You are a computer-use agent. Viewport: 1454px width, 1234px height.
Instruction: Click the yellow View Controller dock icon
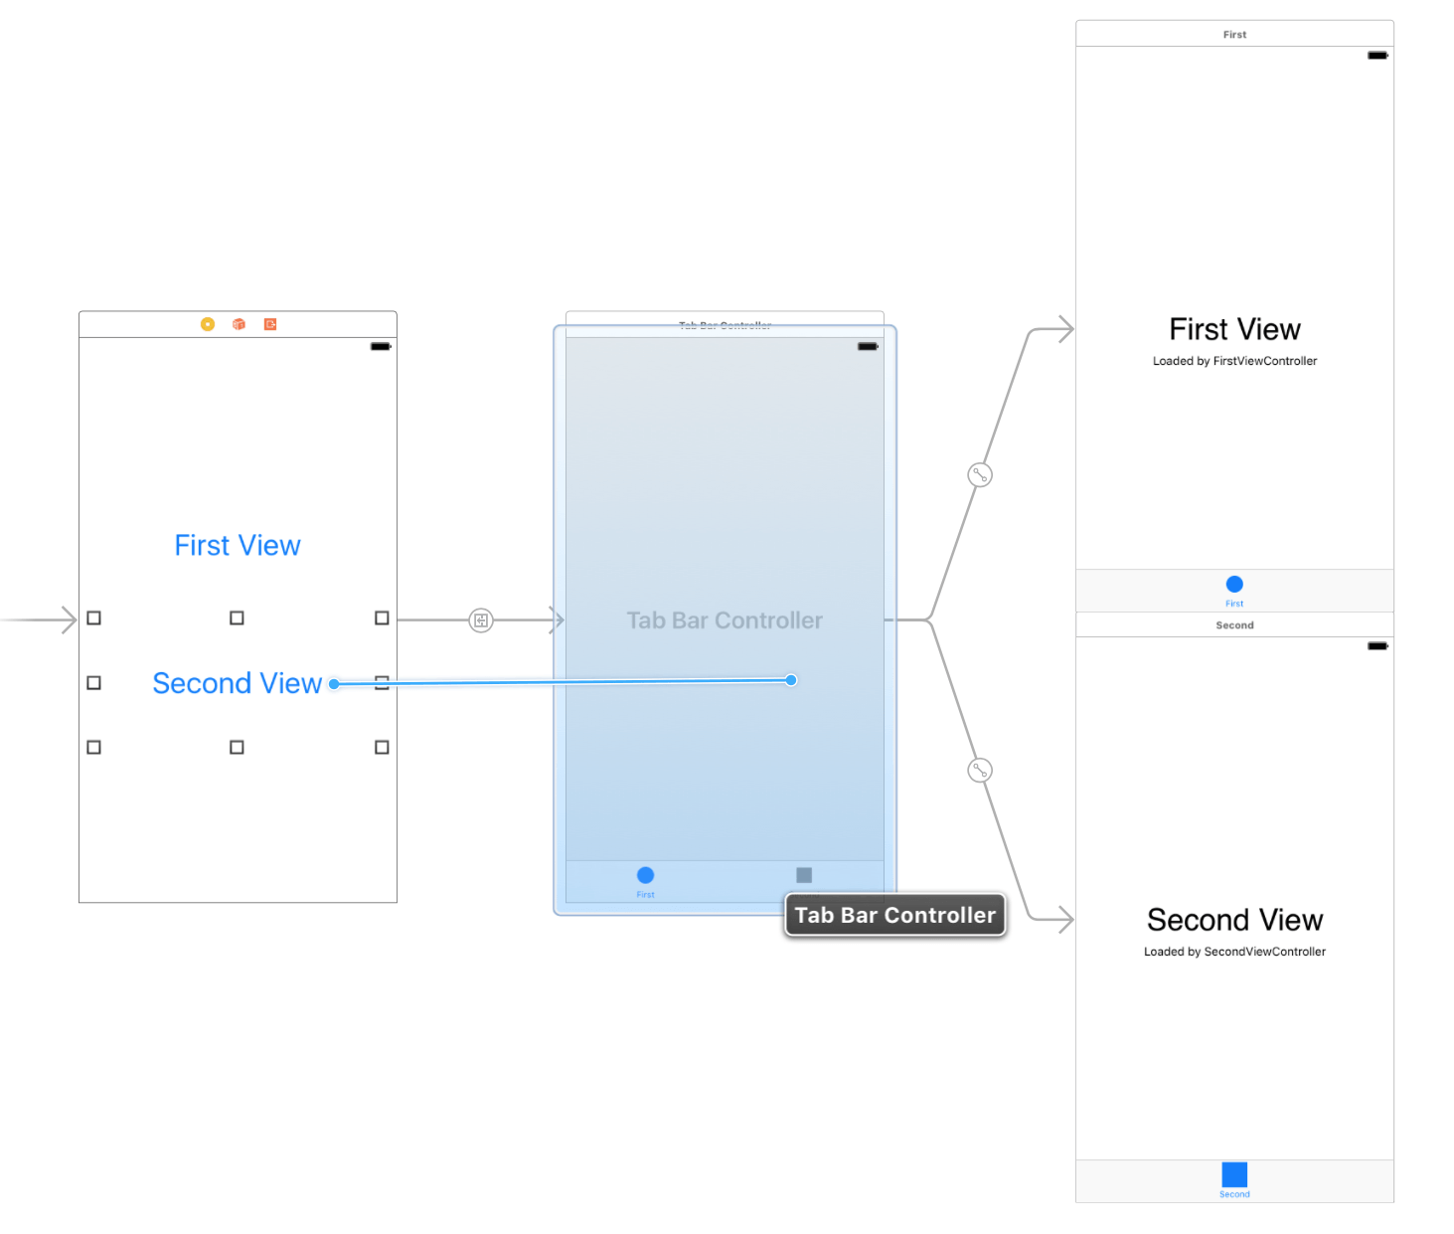click(x=208, y=324)
